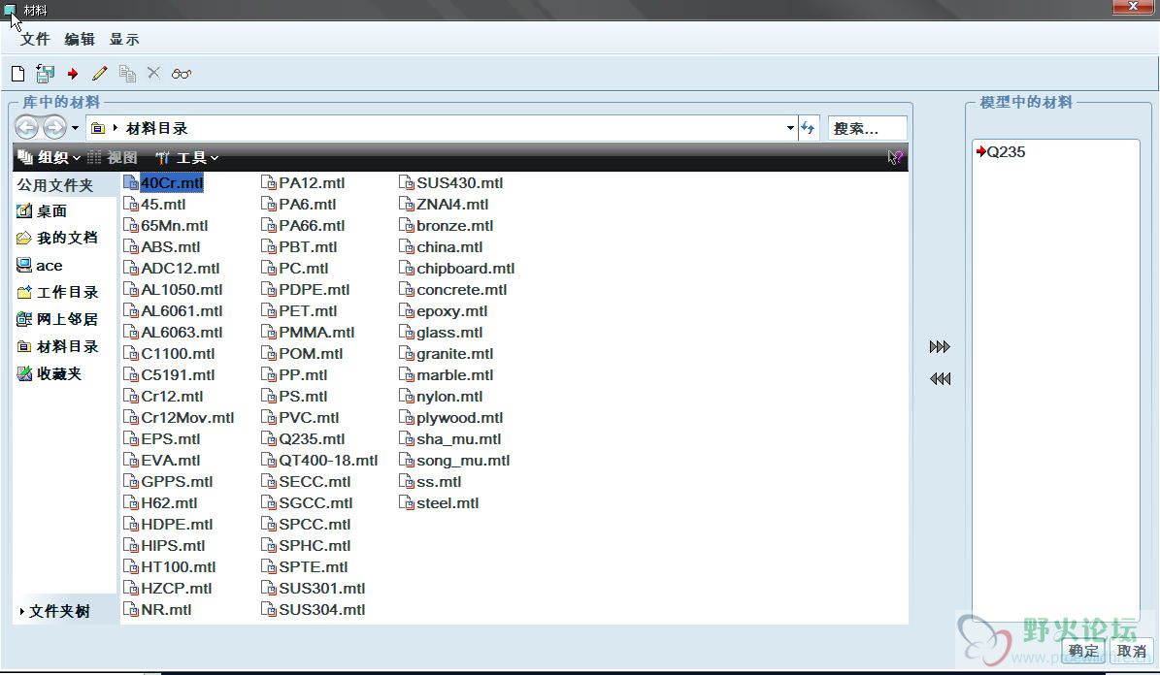Select the nylon.mtl file

(x=441, y=397)
